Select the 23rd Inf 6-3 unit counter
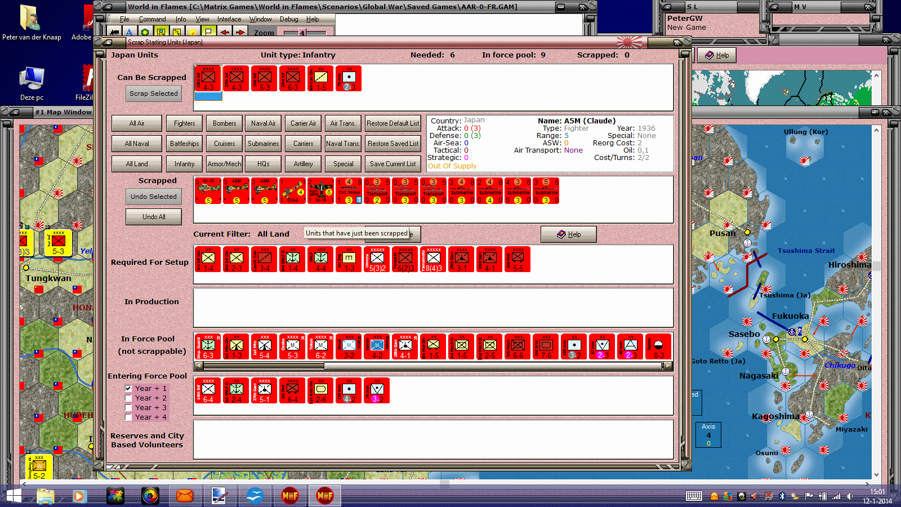The width and height of the screenshot is (901, 507). point(292,78)
